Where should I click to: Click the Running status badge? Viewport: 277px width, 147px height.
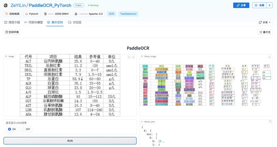93,5
